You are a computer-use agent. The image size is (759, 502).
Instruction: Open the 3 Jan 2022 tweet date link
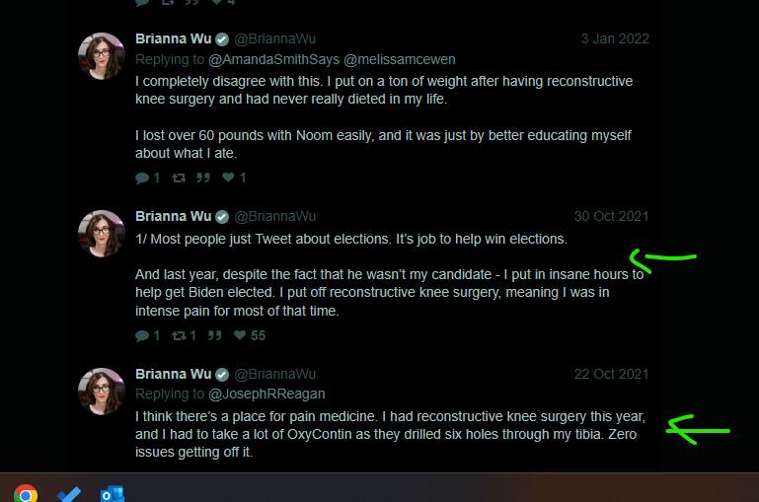(615, 38)
